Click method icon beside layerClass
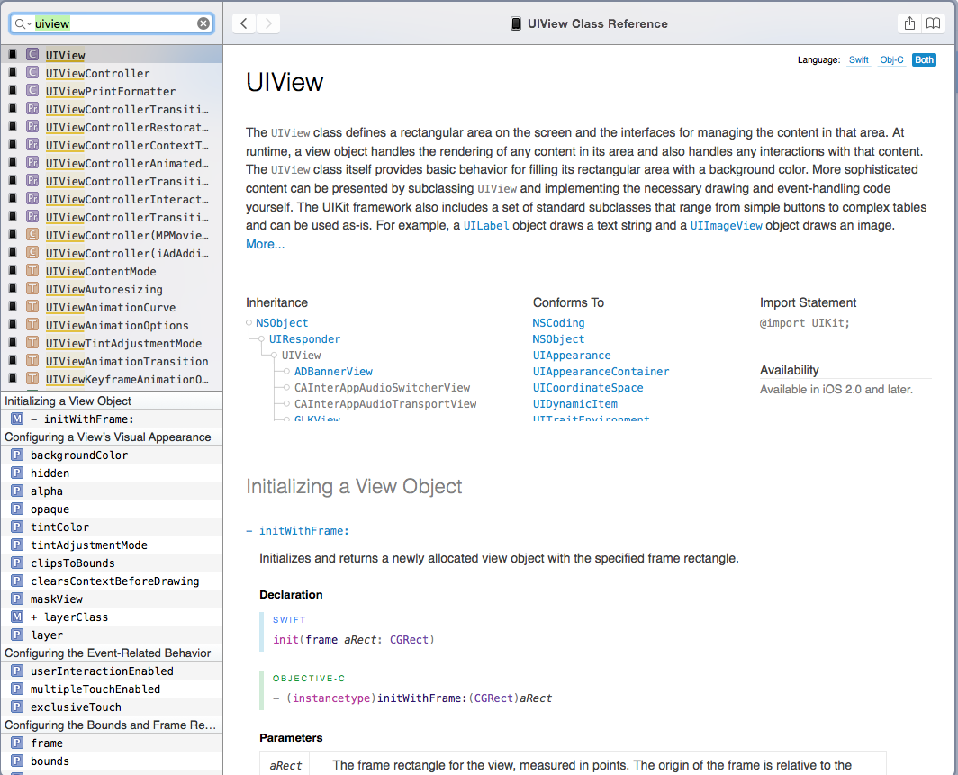This screenshot has width=958, height=775. (x=17, y=617)
